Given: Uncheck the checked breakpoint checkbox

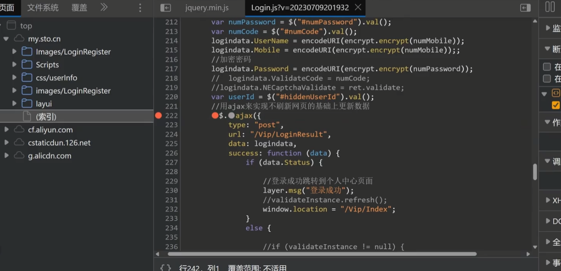Looking at the screenshot, I should pyautogui.click(x=556, y=106).
